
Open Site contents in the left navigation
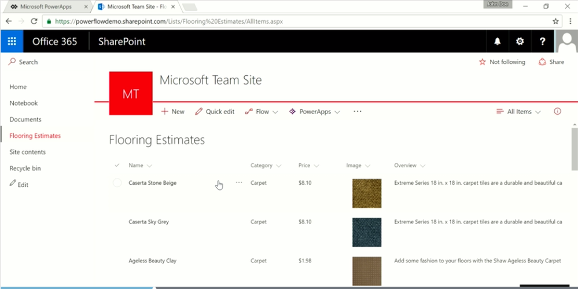(28, 152)
